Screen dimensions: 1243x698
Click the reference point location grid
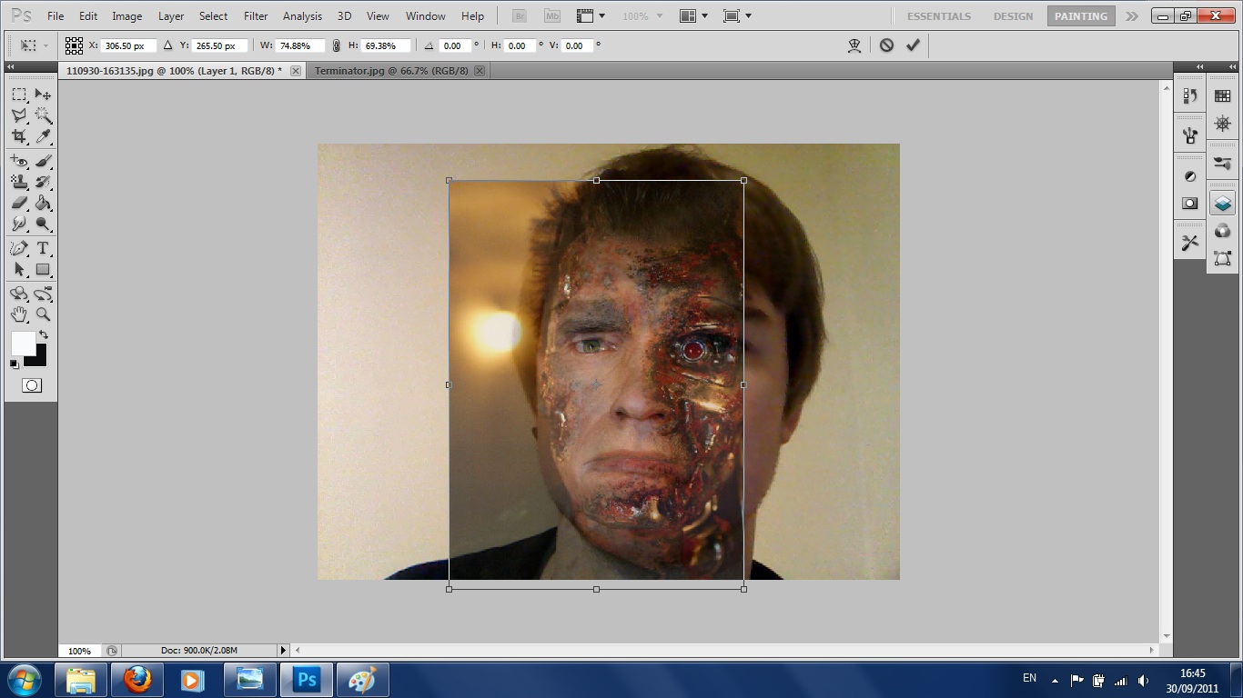[x=75, y=45]
